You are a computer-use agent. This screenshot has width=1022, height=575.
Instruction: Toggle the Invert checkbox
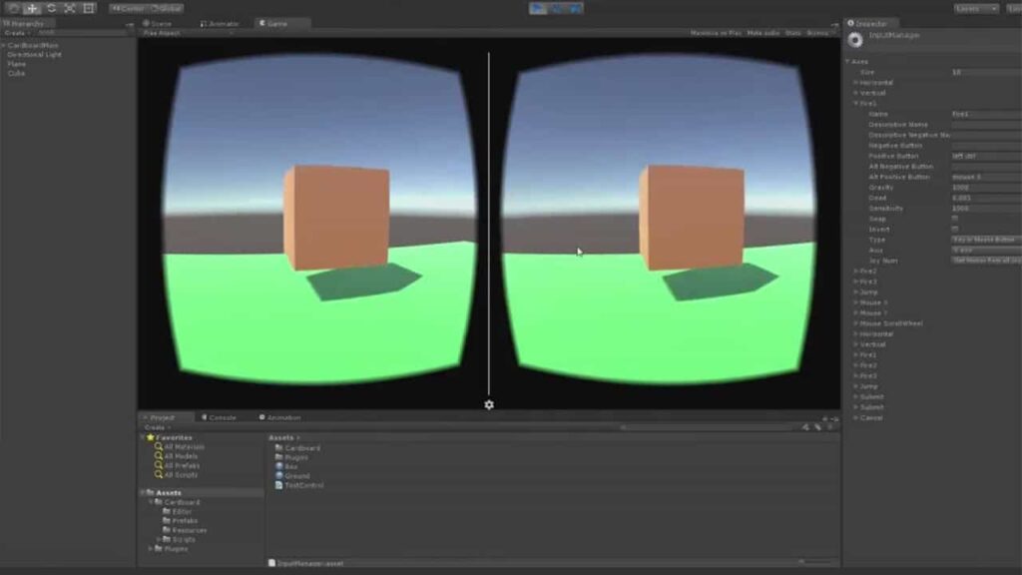tap(955, 229)
